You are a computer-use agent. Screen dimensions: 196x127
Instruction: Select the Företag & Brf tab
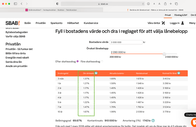181,15
